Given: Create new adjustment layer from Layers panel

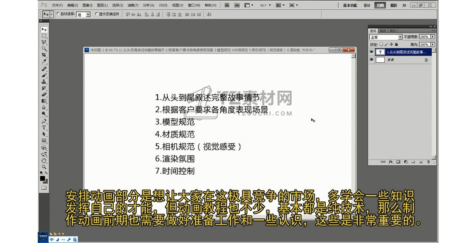Looking at the screenshot, I should tap(406, 162).
